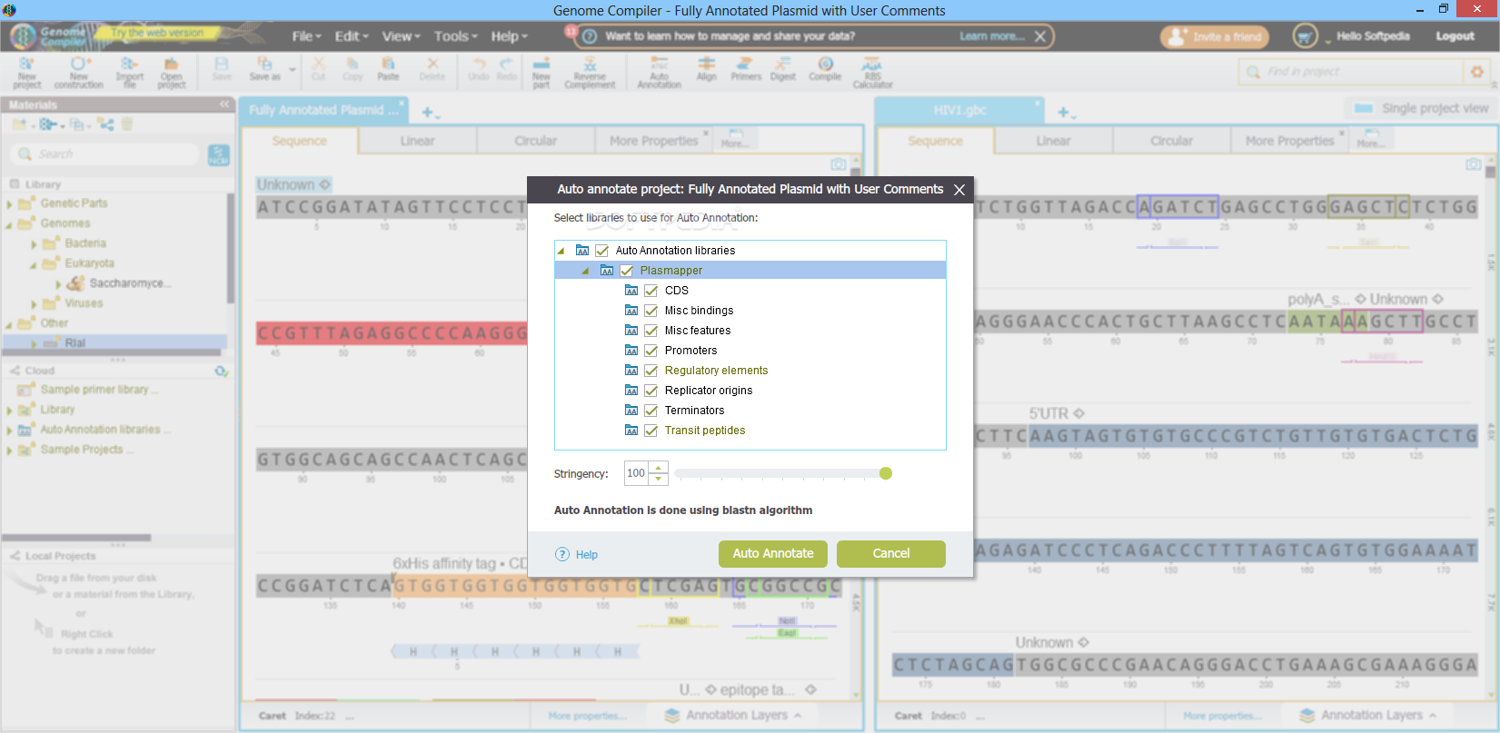Click the settings gear next to Find in project
The width and height of the screenshot is (1500, 733).
pos(1476,72)
